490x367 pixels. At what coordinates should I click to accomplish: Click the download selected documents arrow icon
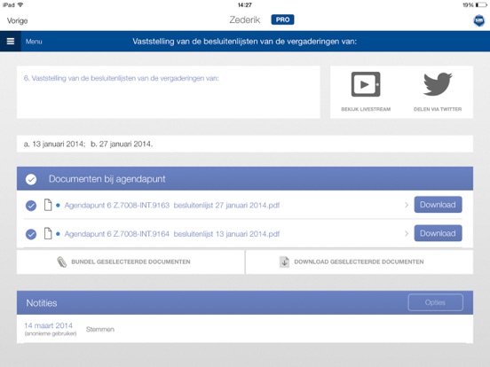click(284, 262)
